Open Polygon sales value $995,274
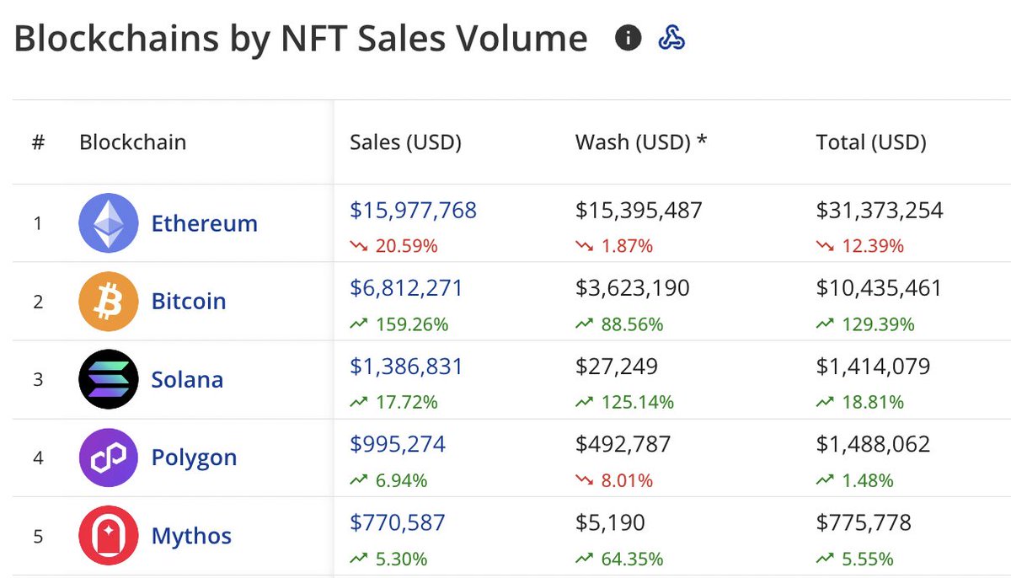The height and width of the screenshot is (578, 1011). (398, 444)
